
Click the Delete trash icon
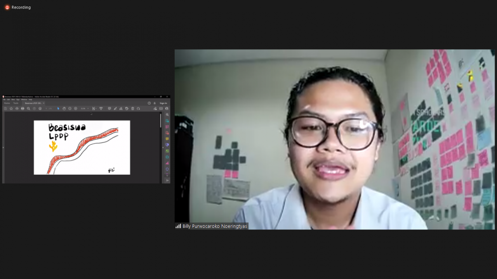point(133,108)
